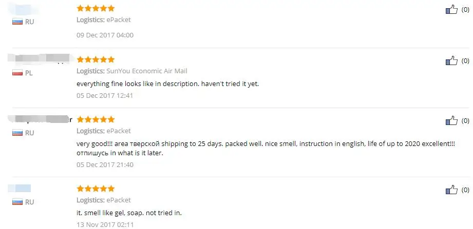
Task: Like the "everything fine looks like in description" review
Action: [451, 61]
